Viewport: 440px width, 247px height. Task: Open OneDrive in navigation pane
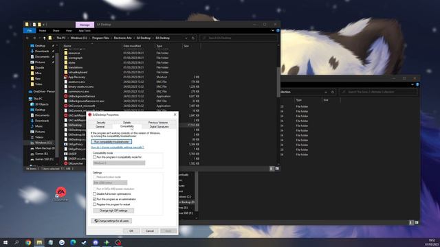pos(42,91)
